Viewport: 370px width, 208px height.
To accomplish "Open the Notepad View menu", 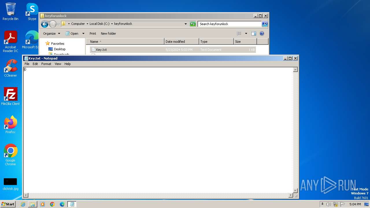I will [58, 64].
